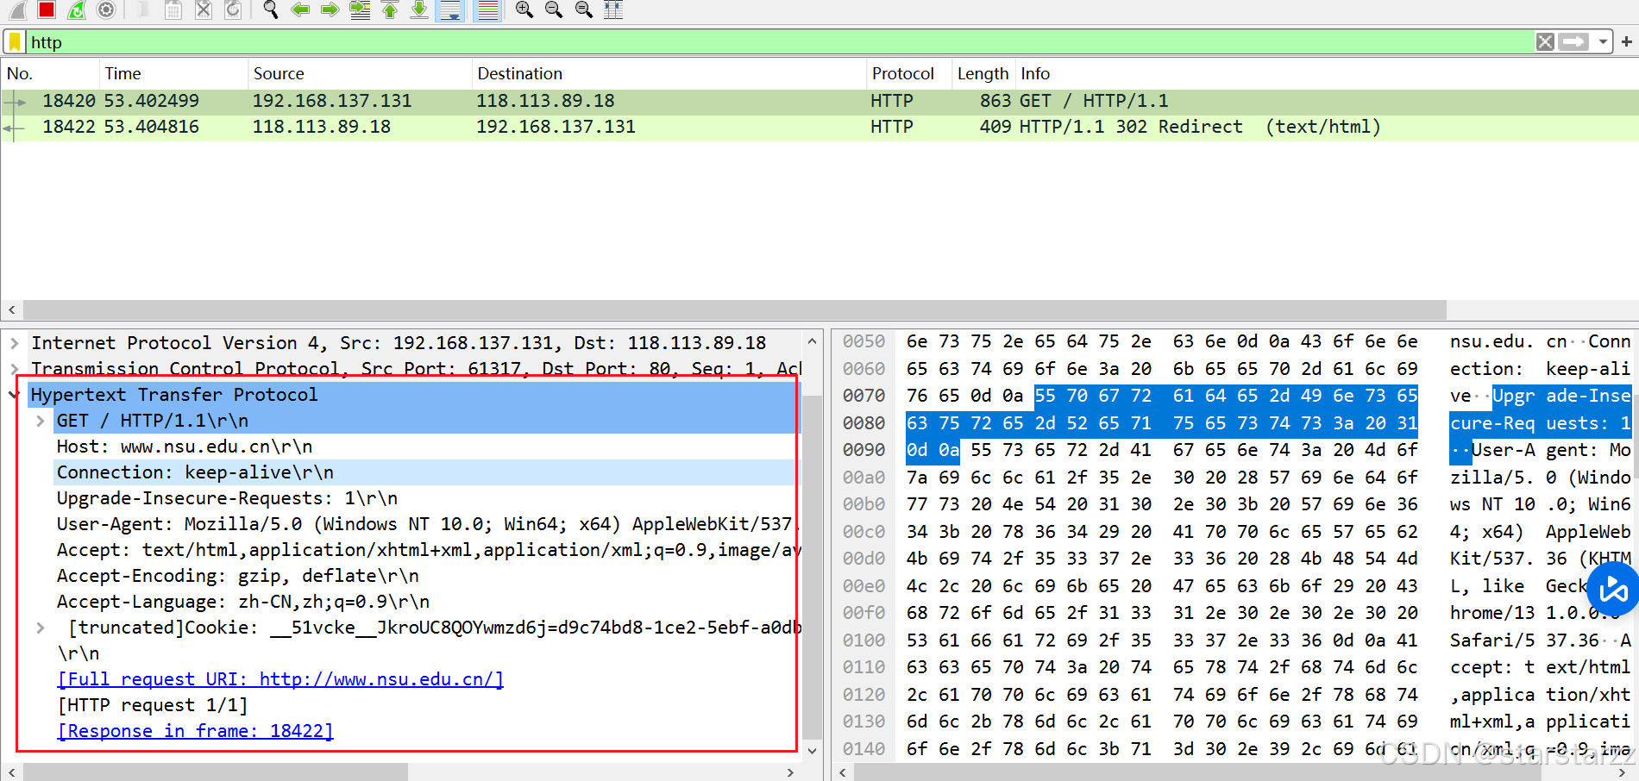Zoom out the main window text
Screen dimensions: 1639x781
(554, 9)
